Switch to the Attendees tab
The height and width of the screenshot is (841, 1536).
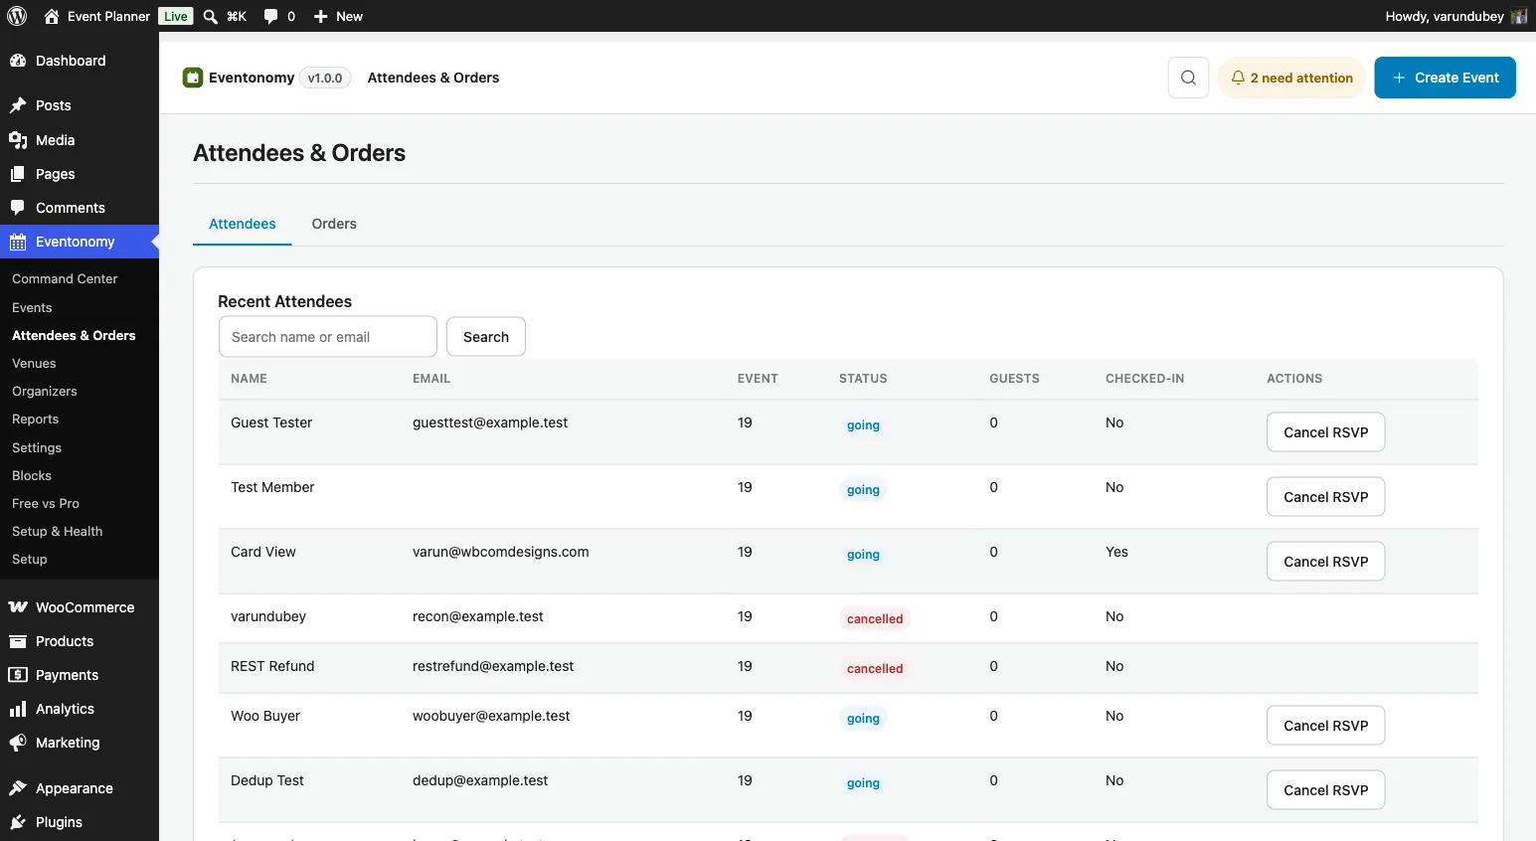pos(243,224)
